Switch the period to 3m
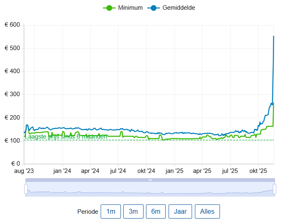 pos(133,211)
